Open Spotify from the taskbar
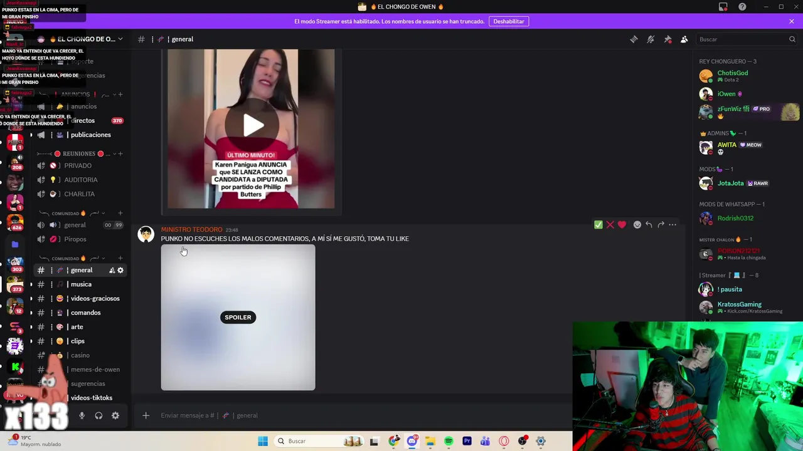The height and width of the screenshot is (451, 803). 449,441
